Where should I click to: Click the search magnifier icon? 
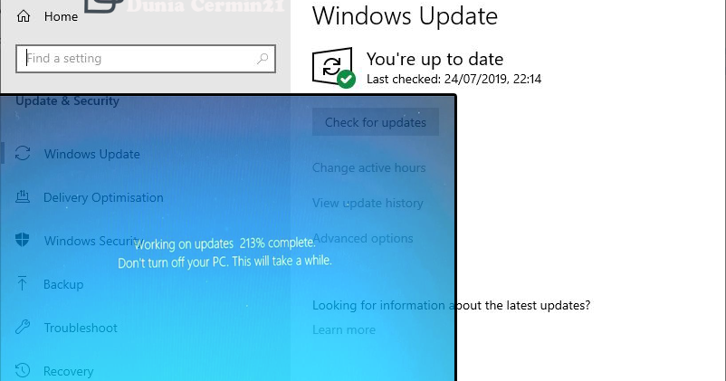pyautogui.click(x=263, y=58)
